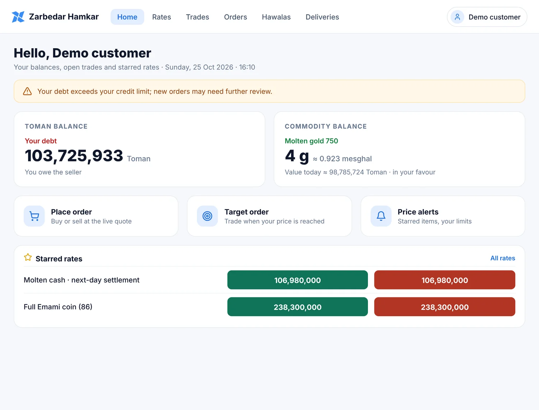Click green 106,980,000 Molten cash button

tap(298, 280)
